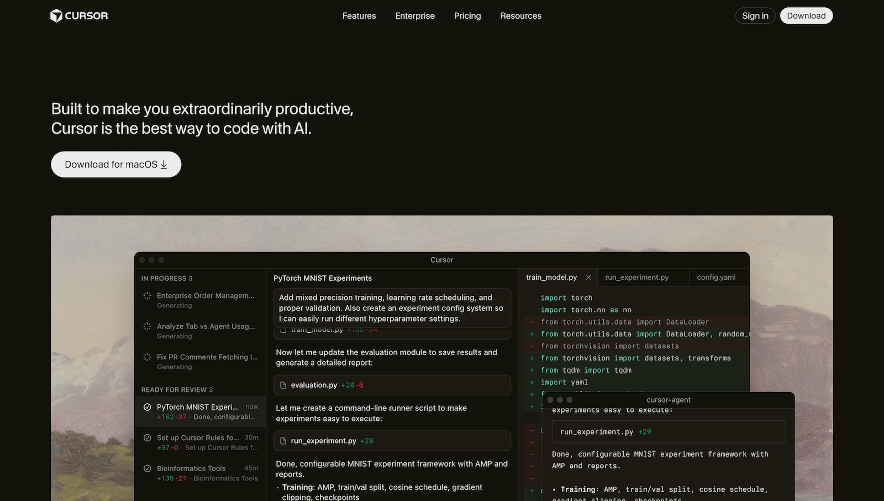Click the file icon beside run_experiment.py

[x=283, y=441]
